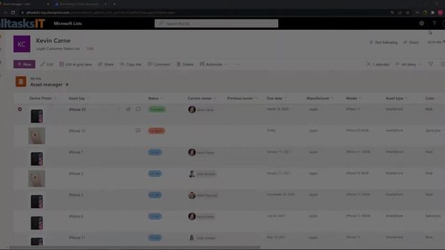
Task: Click the iPhone 3 asset tag text
Action: point(76,194)
